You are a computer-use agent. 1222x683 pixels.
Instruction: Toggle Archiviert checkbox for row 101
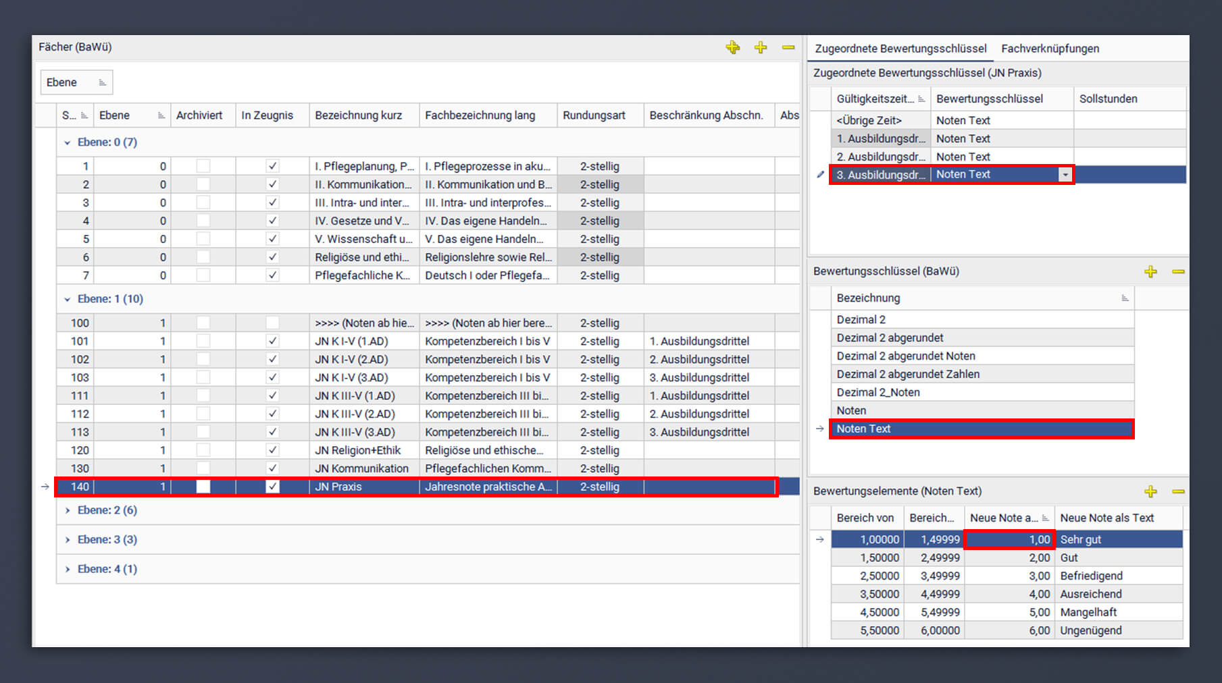click(x=203, y=341)
